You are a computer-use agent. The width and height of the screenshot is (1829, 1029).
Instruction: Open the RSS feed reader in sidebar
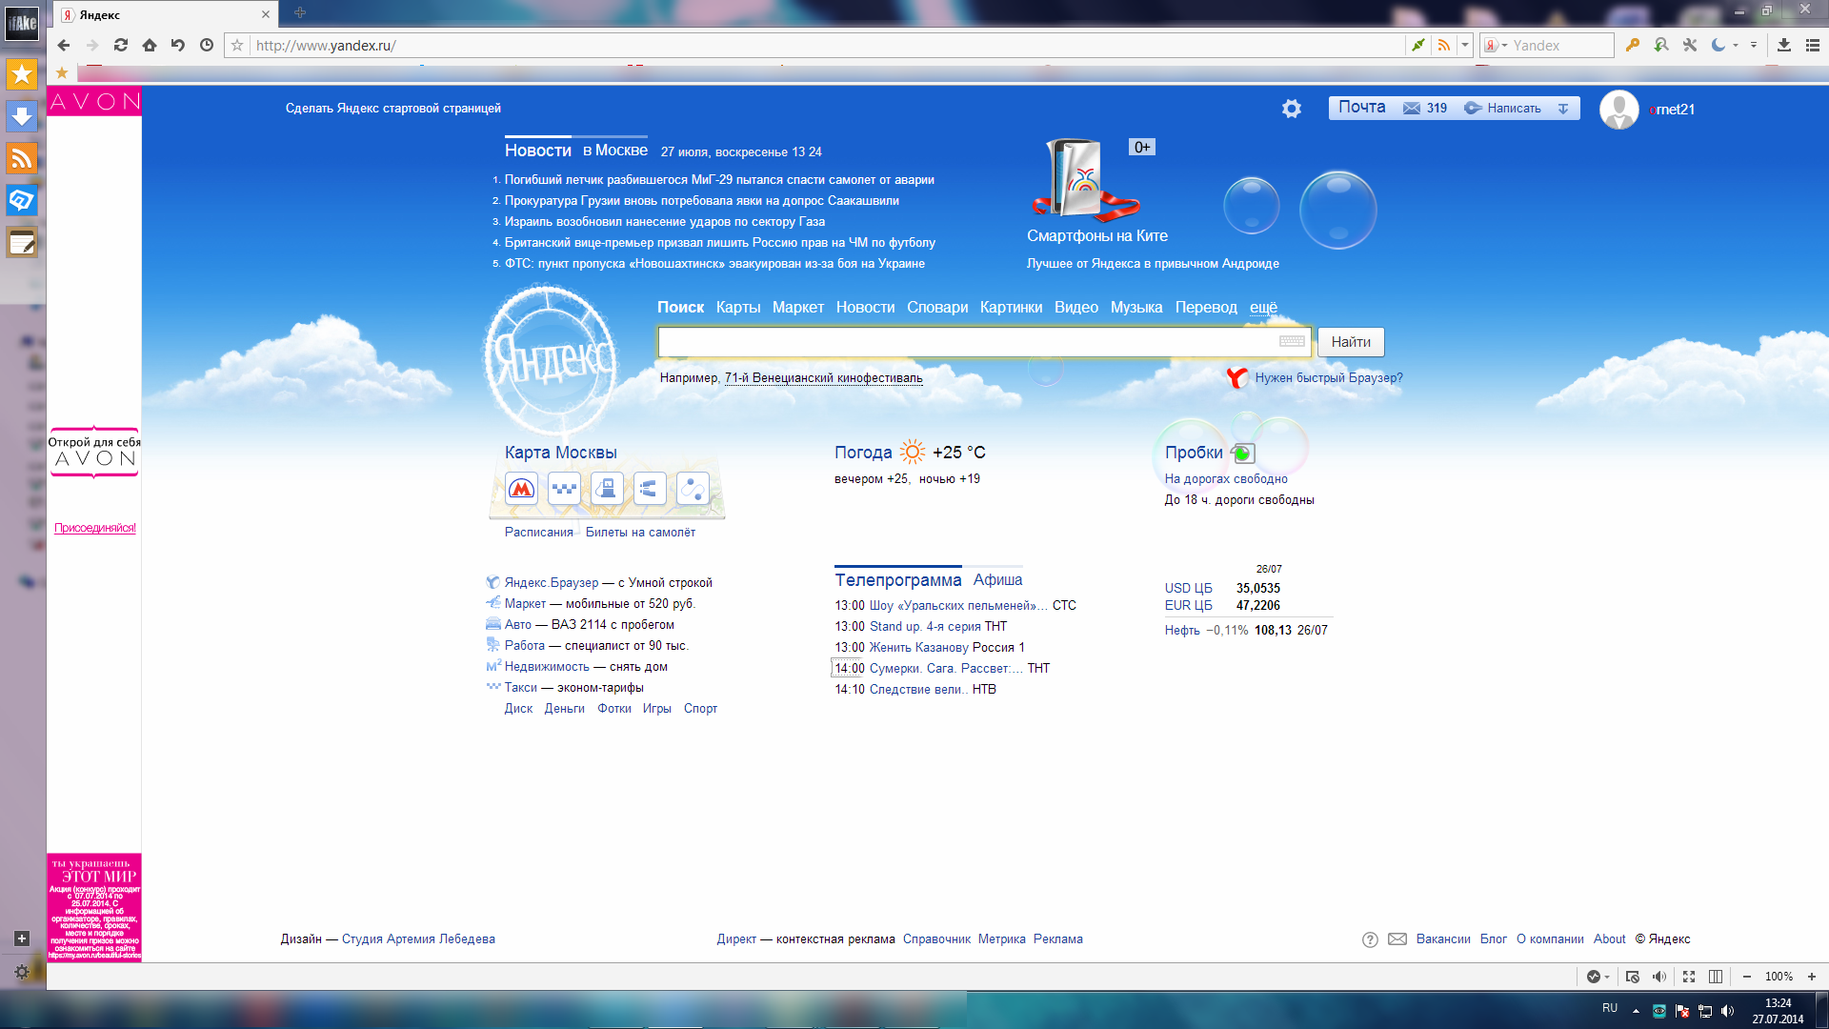click(x=22, y=158)
